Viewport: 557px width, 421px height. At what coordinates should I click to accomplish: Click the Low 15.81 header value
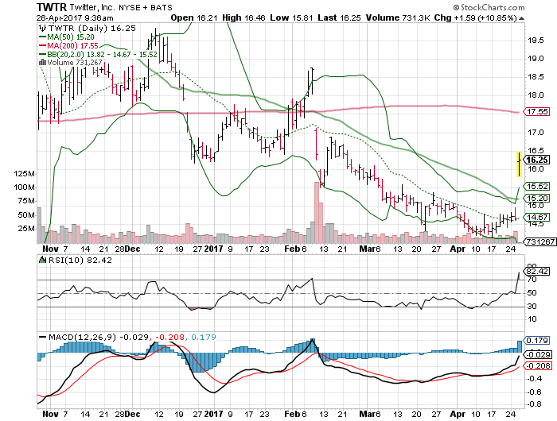pyautogui.click(x=291, y=17)
